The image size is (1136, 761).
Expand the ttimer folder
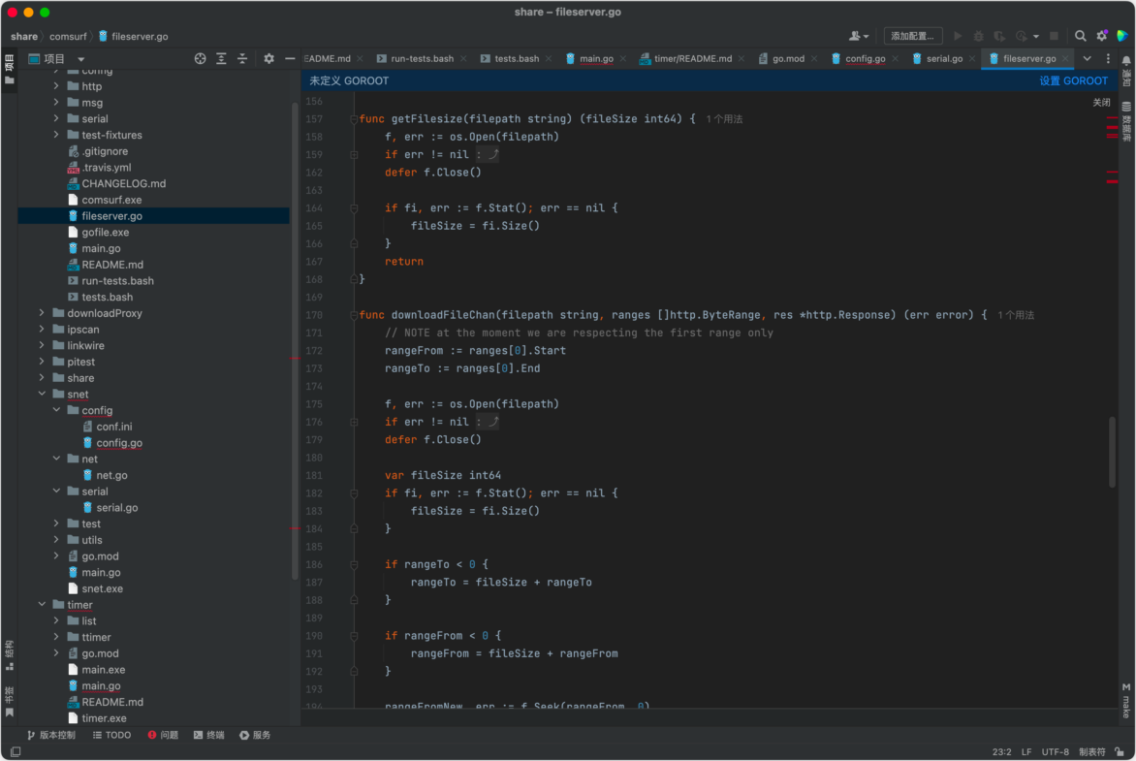pos(56,637)
